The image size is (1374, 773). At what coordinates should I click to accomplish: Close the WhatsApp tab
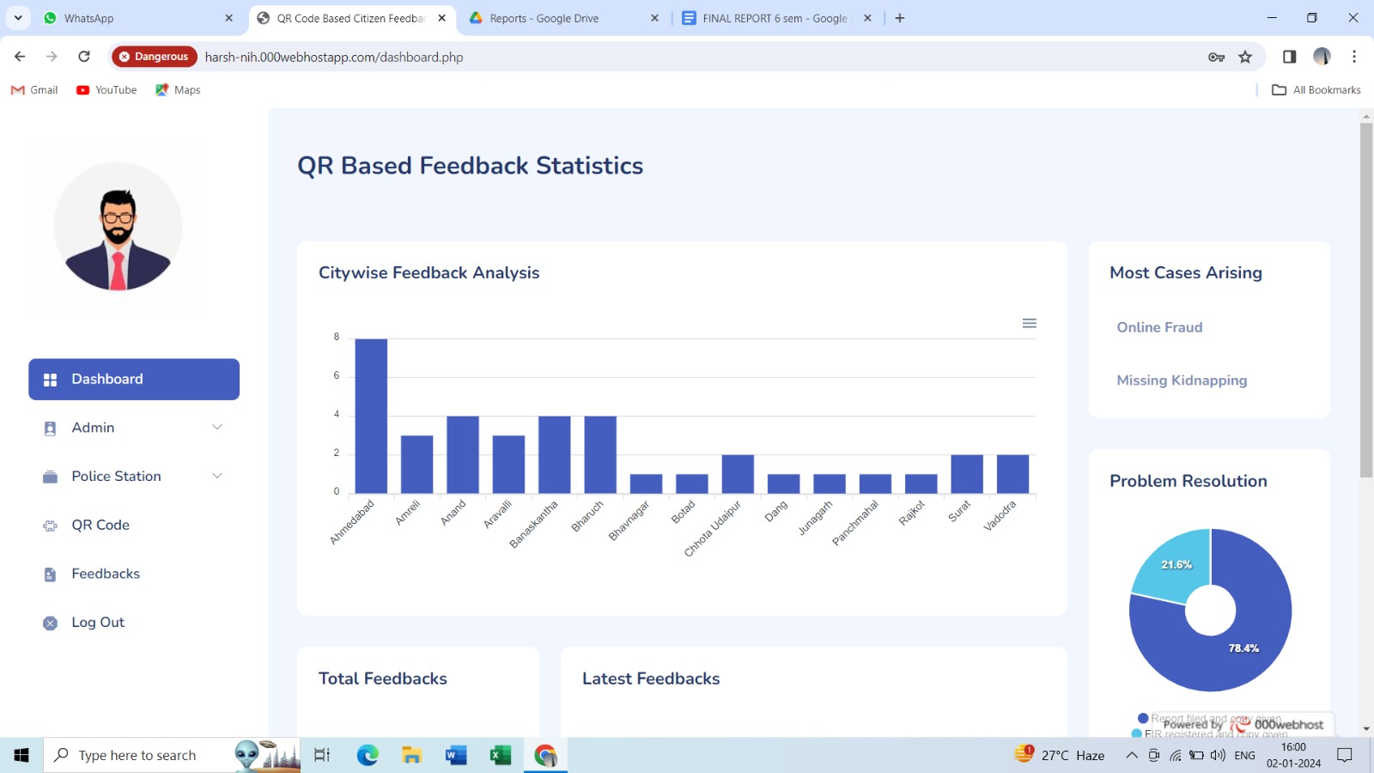coord(228,18)
